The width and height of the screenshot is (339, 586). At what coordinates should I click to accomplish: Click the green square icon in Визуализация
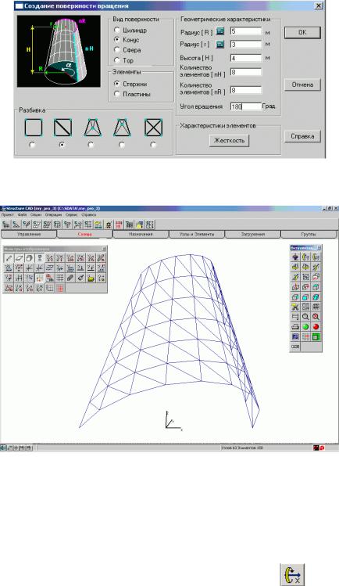click(316, 337)
